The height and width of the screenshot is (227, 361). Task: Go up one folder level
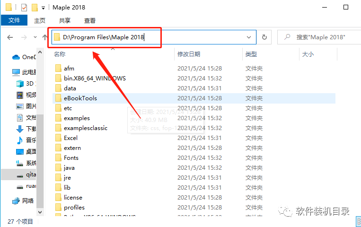point(45,37)
